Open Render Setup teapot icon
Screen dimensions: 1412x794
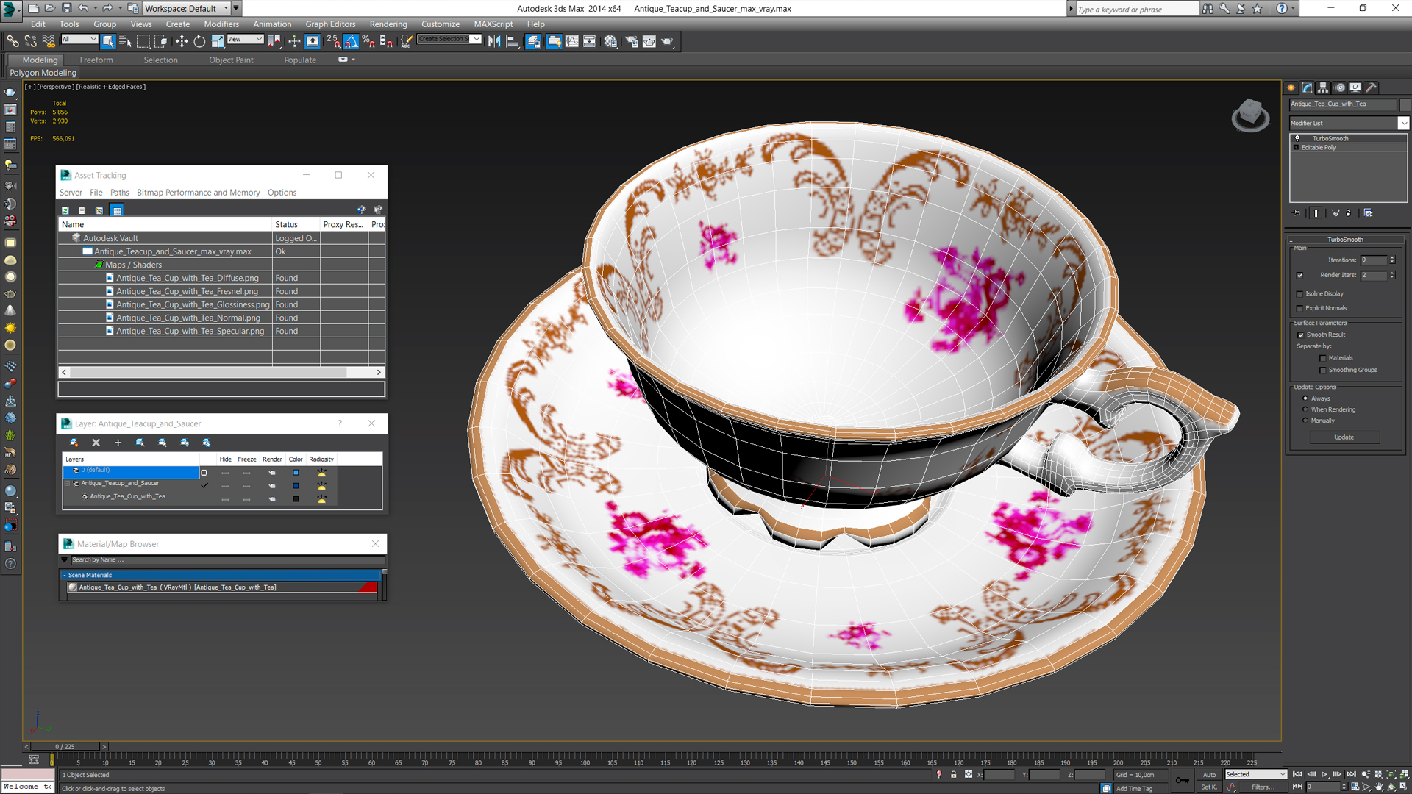tap(631, 41)
